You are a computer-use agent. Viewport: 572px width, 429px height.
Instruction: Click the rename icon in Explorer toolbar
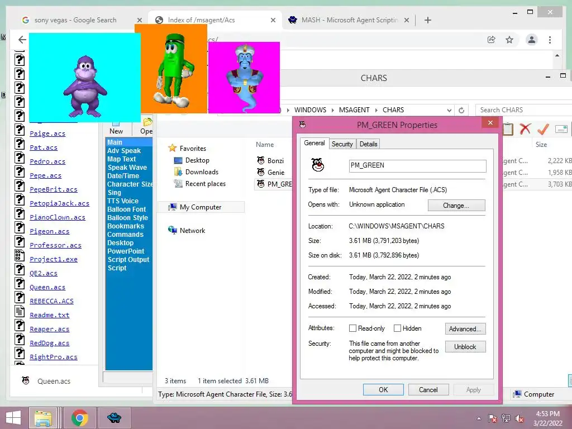[x=561, y=129]
